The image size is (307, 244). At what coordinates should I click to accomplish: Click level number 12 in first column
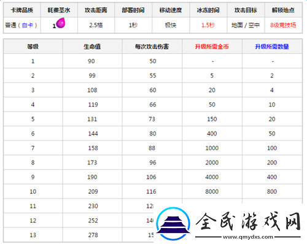coord(33,221)
